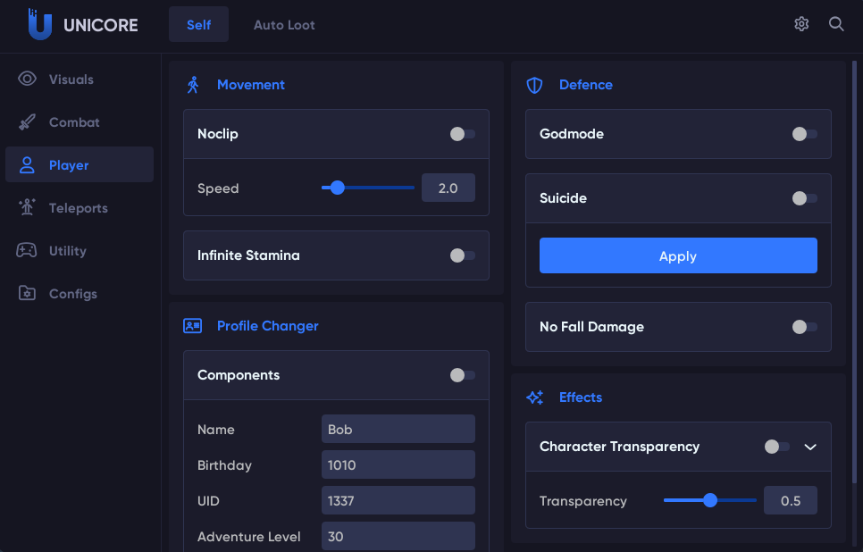
Task: Click the Name field containing Bob
Action: 398,430
